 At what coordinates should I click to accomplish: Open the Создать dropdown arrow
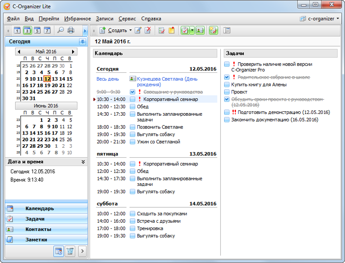pyautogui.click(x=131, y=31)
